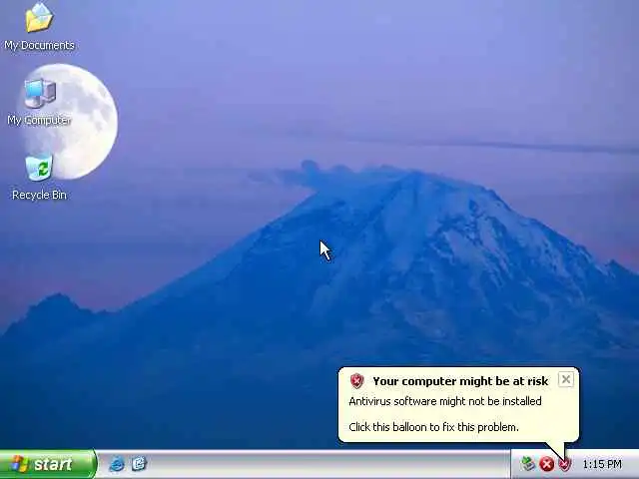
Task: Open the red security shield tray icon
Action: click(x=565, y=464)
